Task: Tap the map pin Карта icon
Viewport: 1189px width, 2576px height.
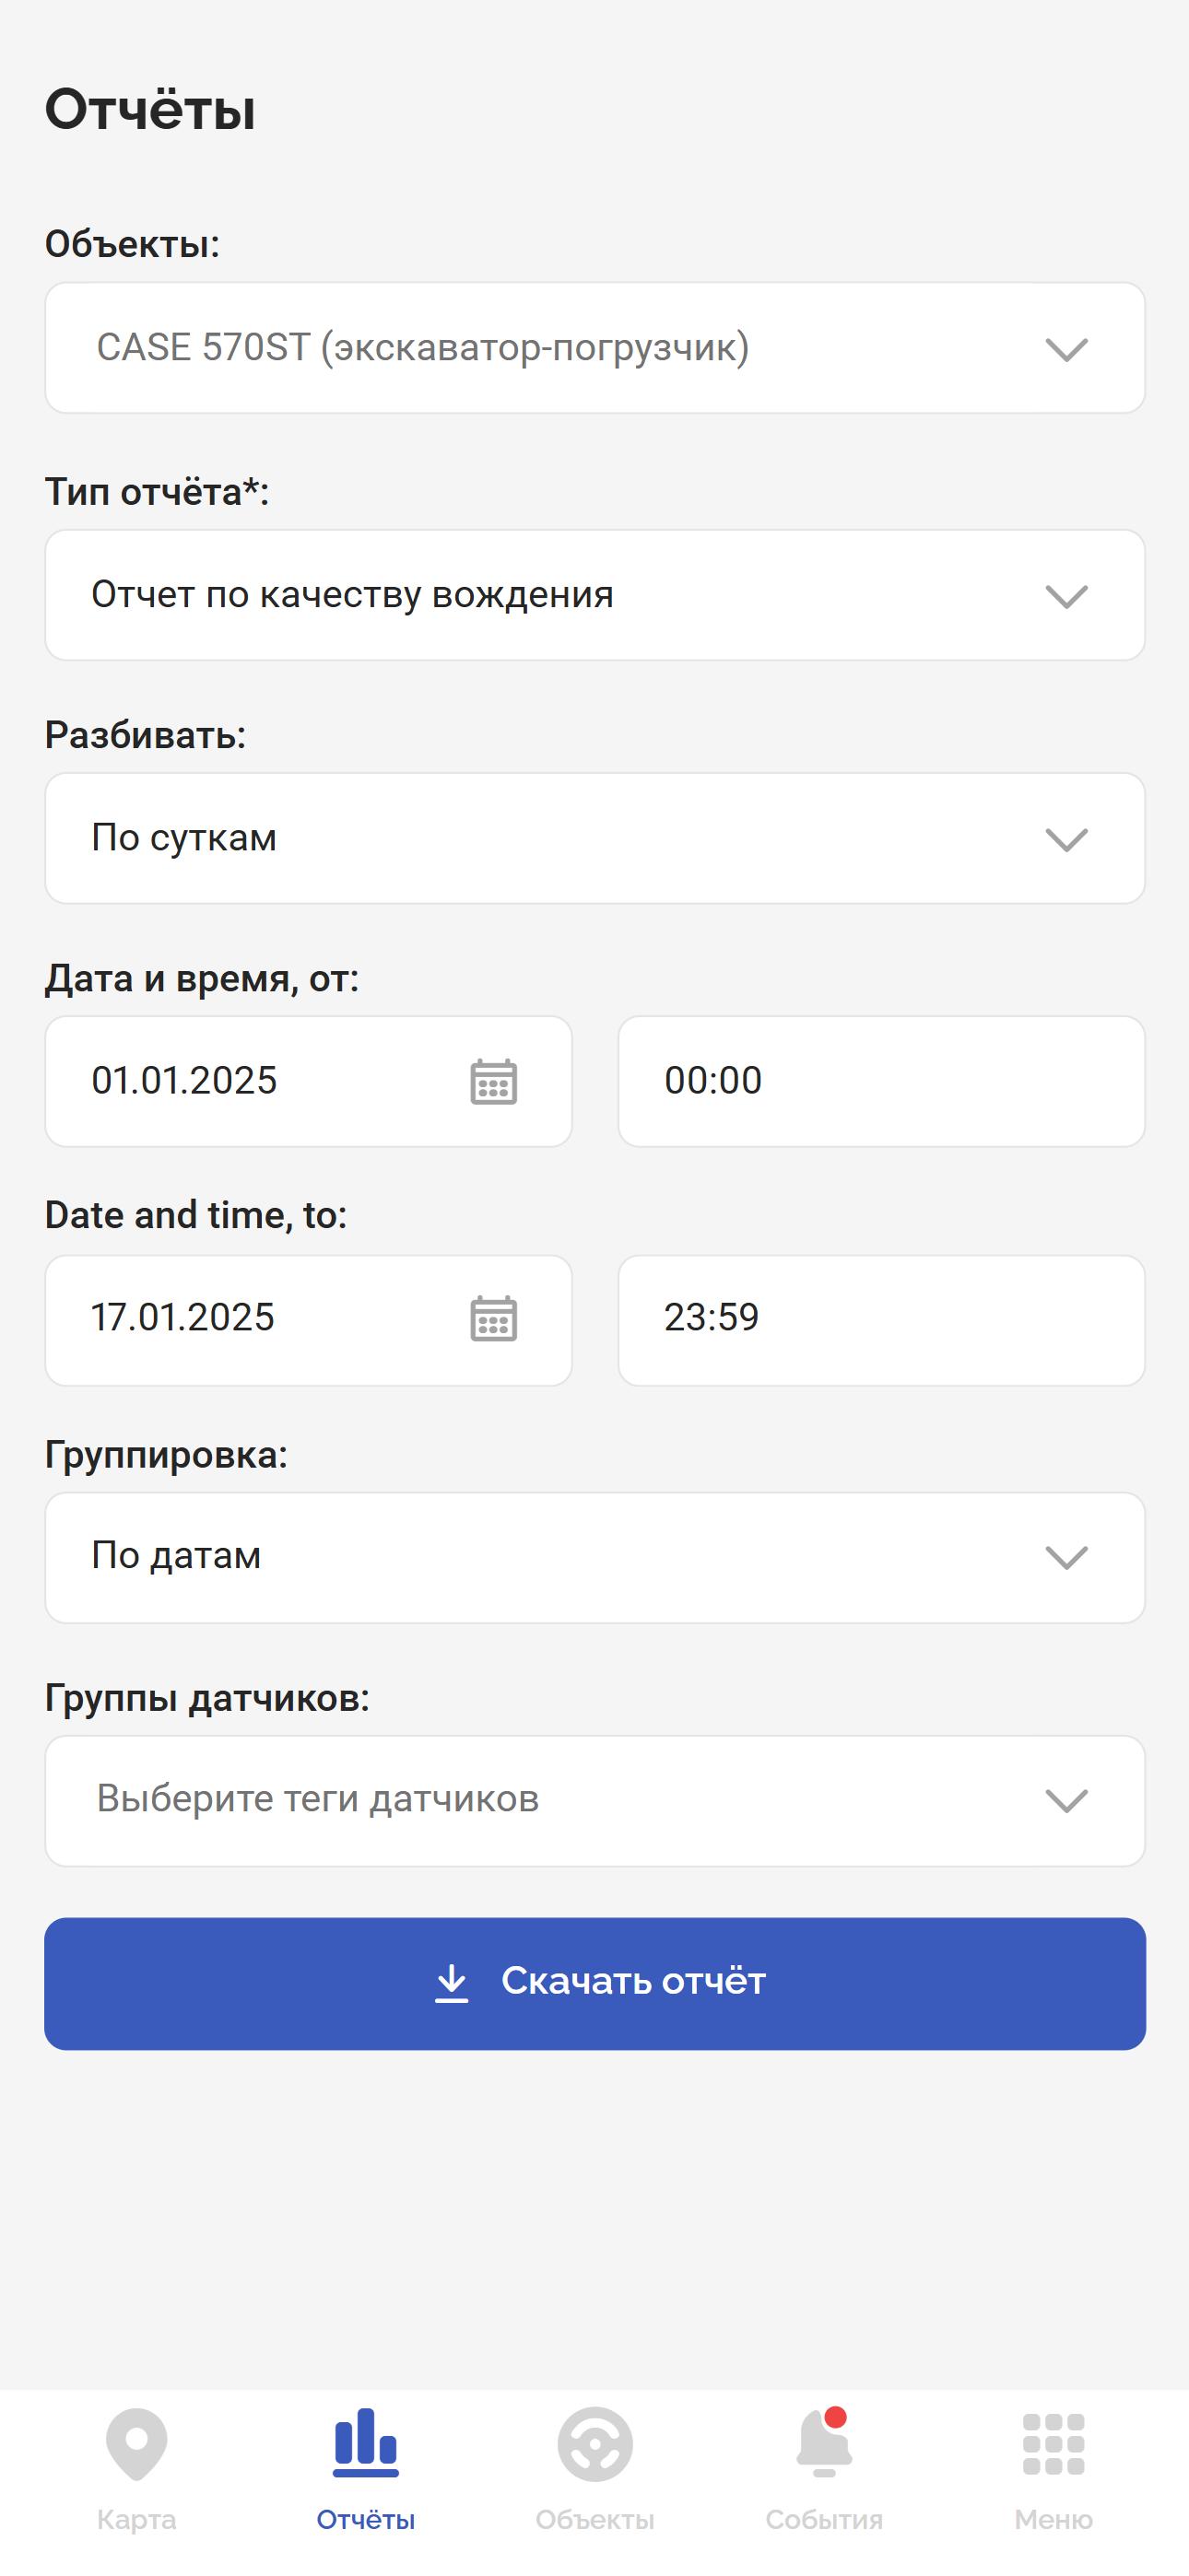Action: (x=137, y=2444)
